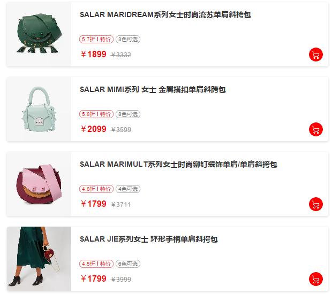Show the 3色可选 color options
The width and height of the screenshot is (332, 294).
click(x=128, y=40)
